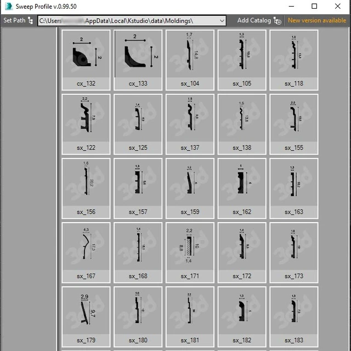This screenshot has height=351, width=351.
Task: Select the sx_118 profile thumbnail
Action: click(294, 60)
